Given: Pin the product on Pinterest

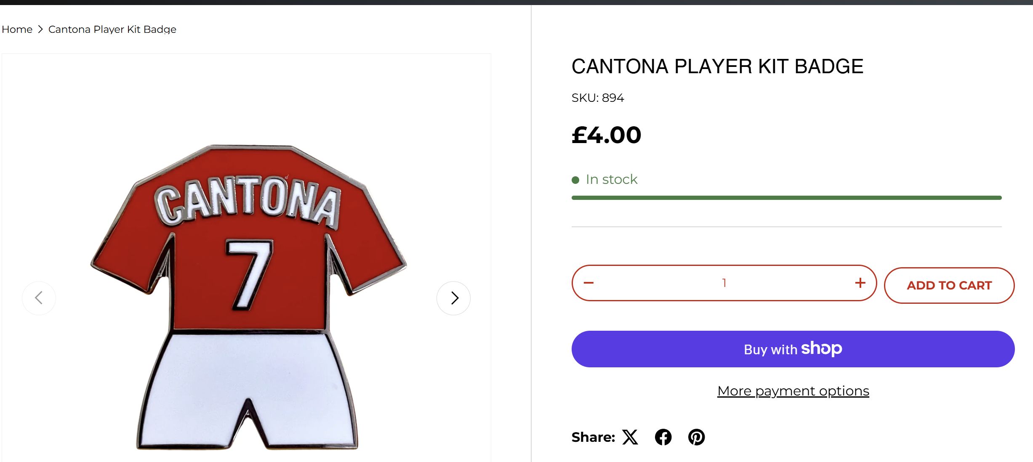Looking at the screenshot, I should pyautogui.click(x=696, y=437).
